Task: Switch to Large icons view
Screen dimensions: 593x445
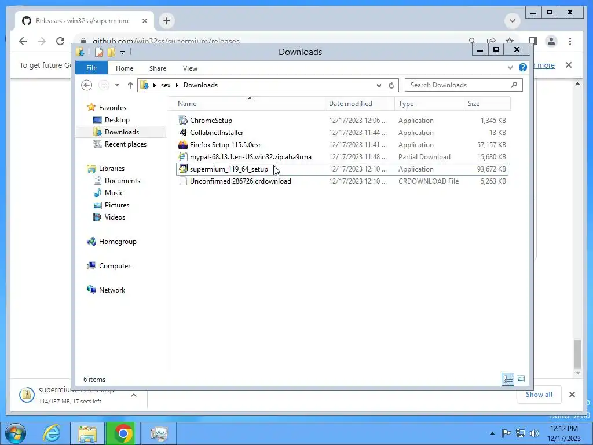Action: pos(521,379)
